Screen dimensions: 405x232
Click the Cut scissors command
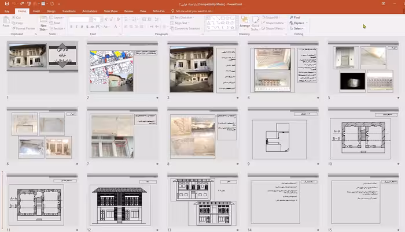(x=18, y=17)
